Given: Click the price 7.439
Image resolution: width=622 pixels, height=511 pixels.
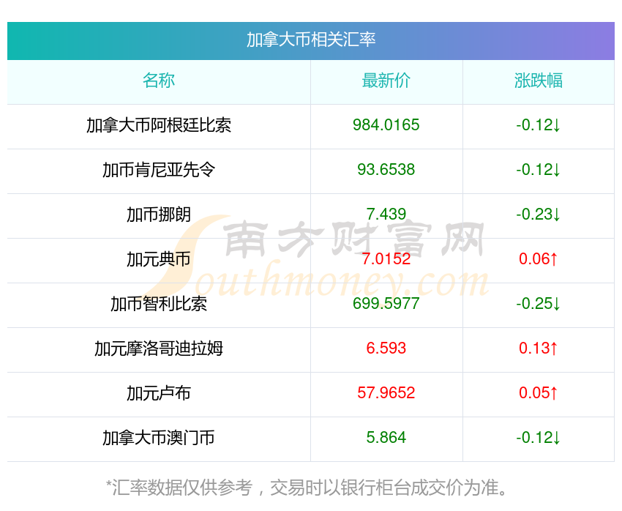Looking at the screenshot, I should pyautogui.click(x=386, y=215).
